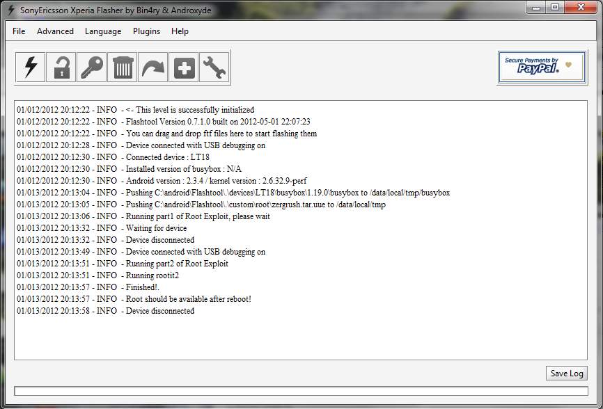
Task: Click the curved arrow icon in toolbar
Action: [153, 67]
